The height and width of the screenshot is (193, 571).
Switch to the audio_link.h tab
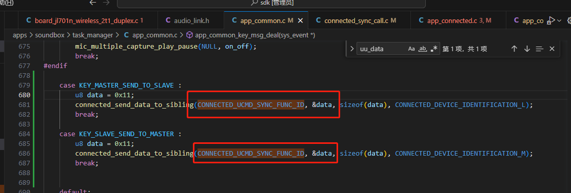(x=191, y=20)
